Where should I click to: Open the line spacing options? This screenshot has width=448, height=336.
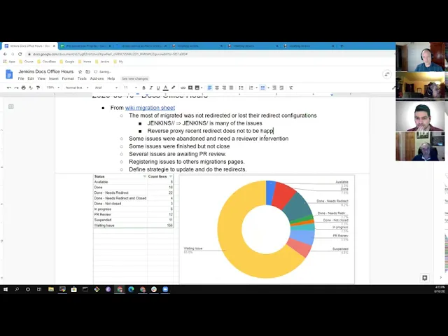[241, 87]
